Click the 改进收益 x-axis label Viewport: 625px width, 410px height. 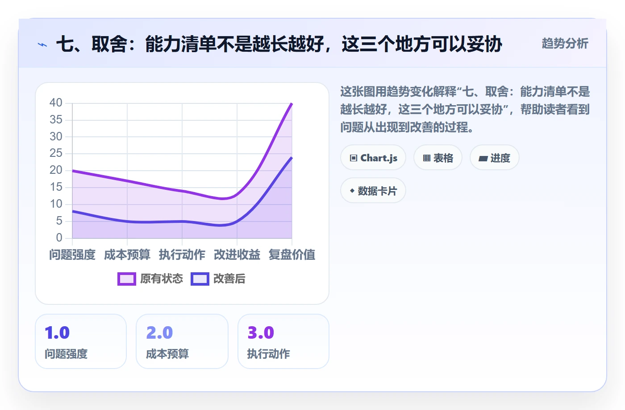point(237,254)
